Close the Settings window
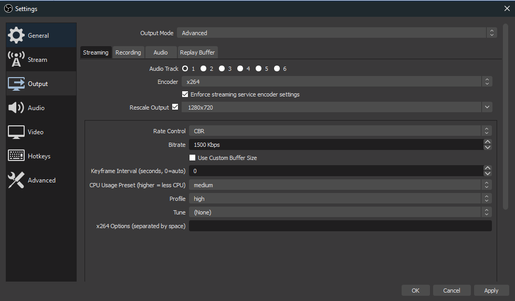 click(507, 8)
